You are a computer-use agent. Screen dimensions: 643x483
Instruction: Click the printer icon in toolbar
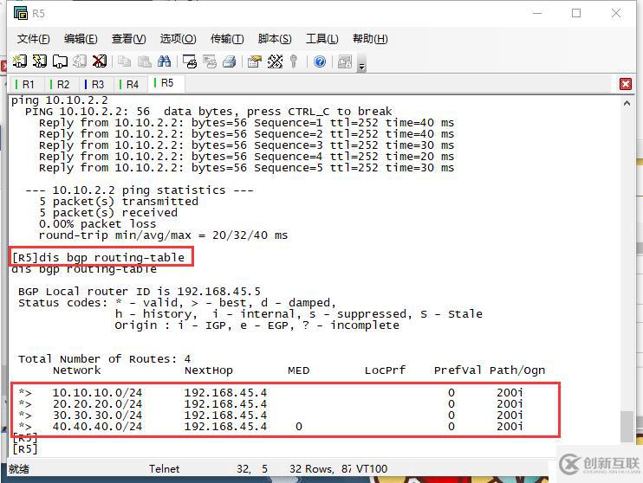click(x=230, y=61)
